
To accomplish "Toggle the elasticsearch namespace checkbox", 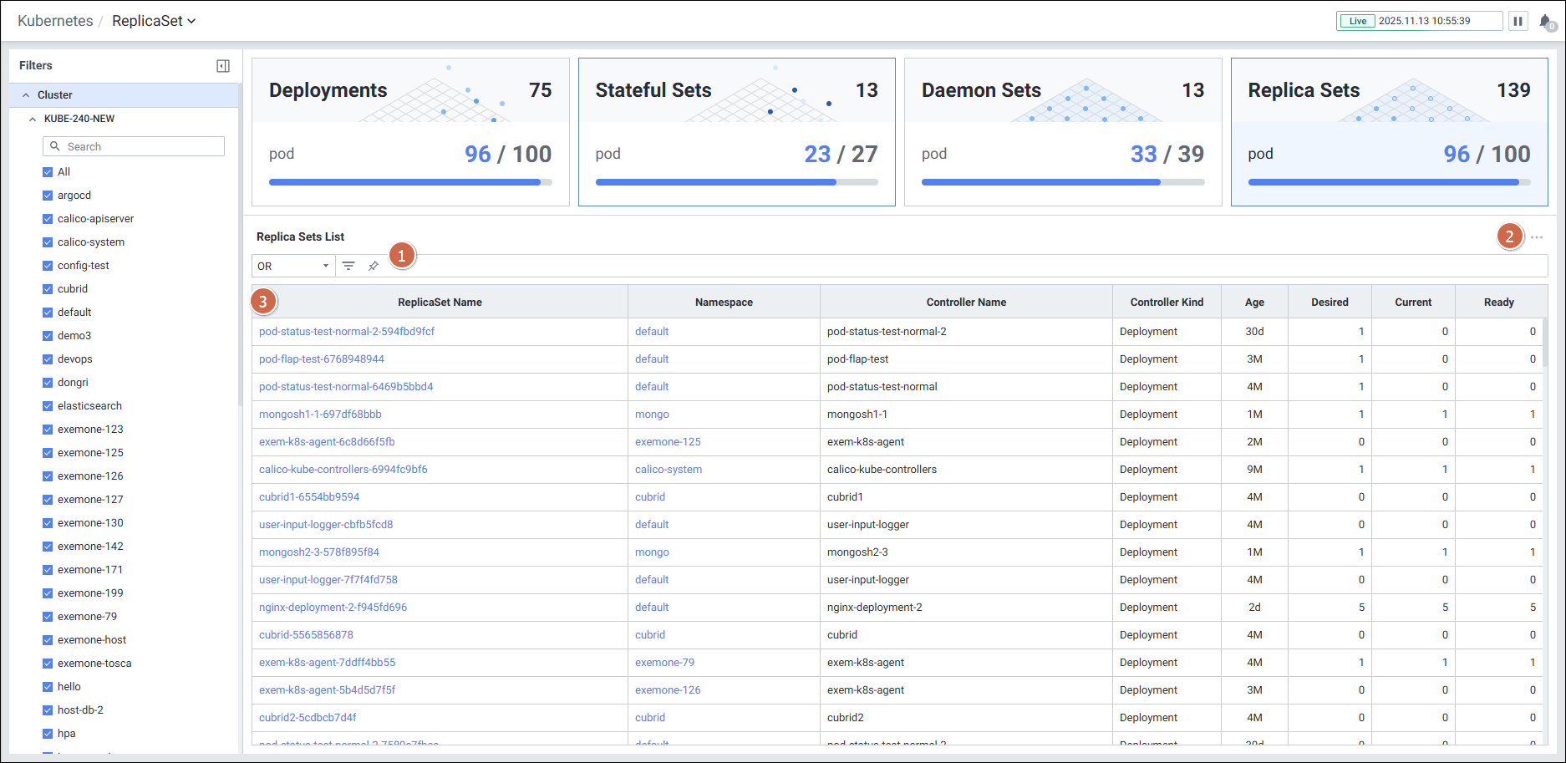I will coord(48,406).
